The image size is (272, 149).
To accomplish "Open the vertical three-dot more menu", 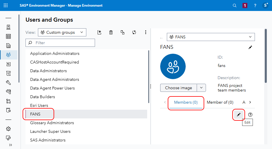I will 146,32.
